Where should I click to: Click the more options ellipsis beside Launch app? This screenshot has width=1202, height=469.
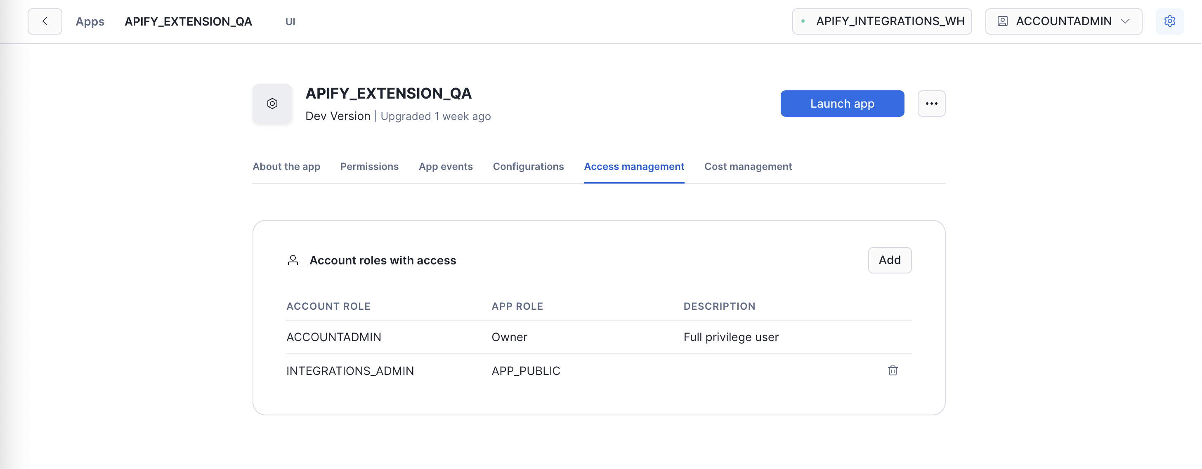931,103
